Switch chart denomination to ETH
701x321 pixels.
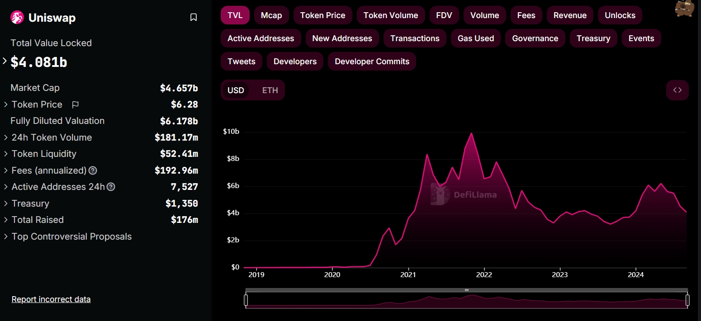(x=270, y=90)
